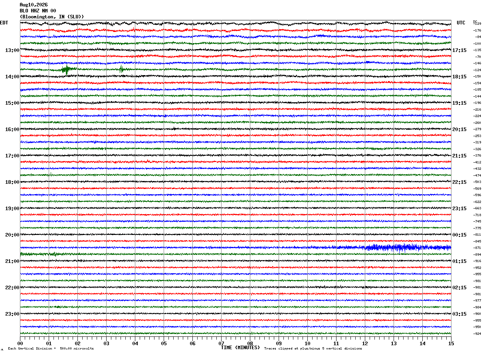
Task: Click the "19:15" UTC time label
Action: click(x=459, y=103)
